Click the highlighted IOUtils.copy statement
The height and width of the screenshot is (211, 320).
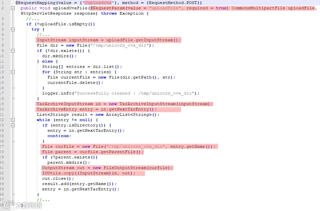[93, 173]
